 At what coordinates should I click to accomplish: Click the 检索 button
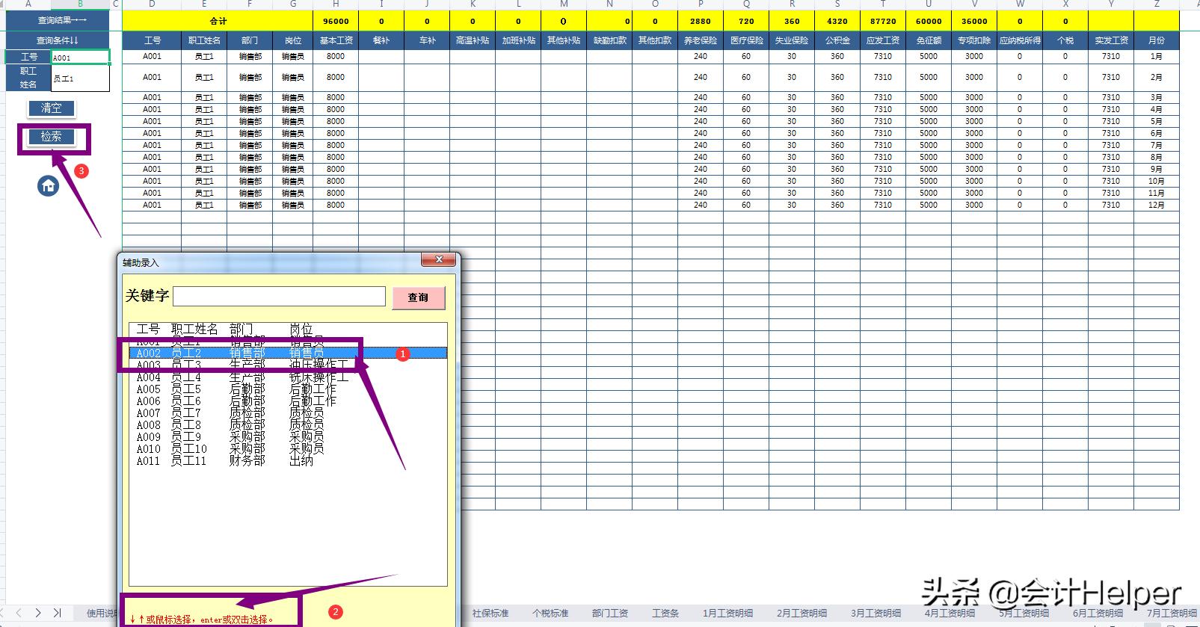tap(51, 137)
